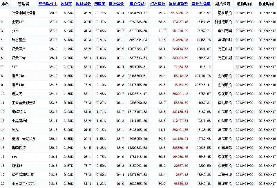The height and width of the screenshot is (188, 277).
Task: Sort by the 累计手续费 column header
Action: point(201,4)
